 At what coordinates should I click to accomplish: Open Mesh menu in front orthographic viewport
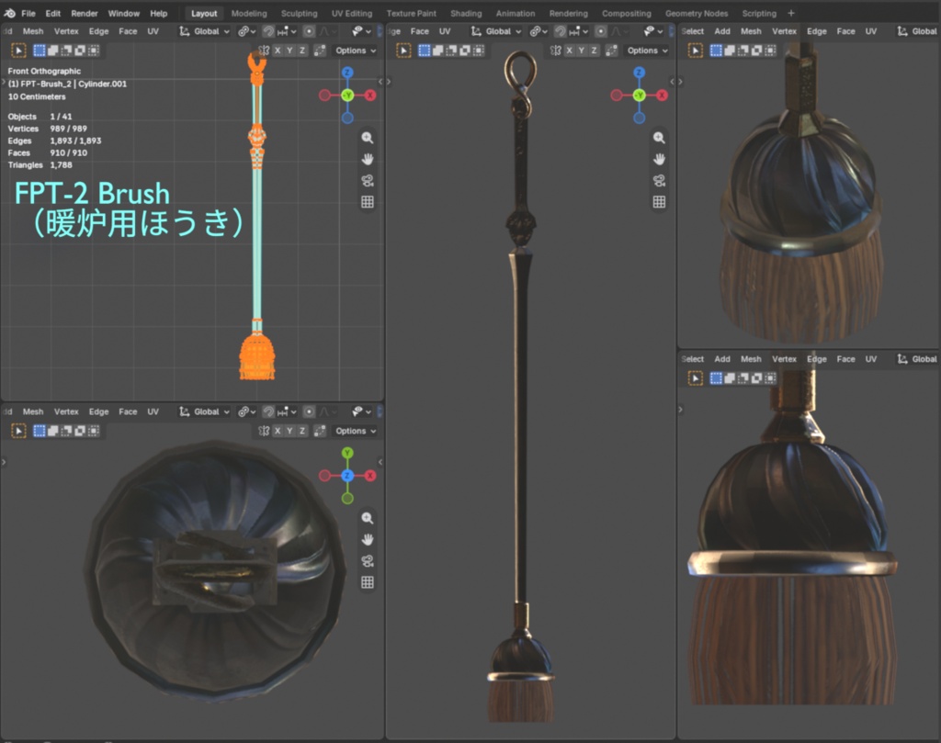click(33, 31)
